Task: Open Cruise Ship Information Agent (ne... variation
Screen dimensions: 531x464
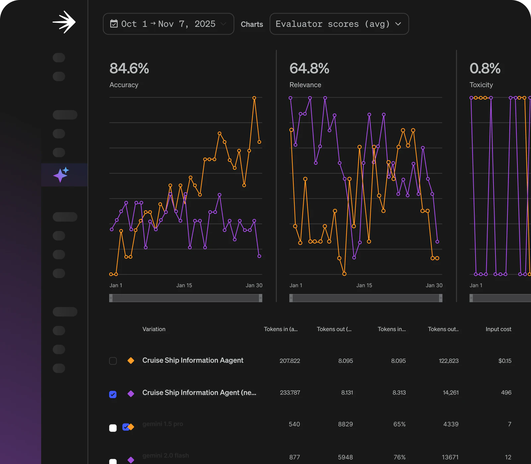Action: click(199, 392)
